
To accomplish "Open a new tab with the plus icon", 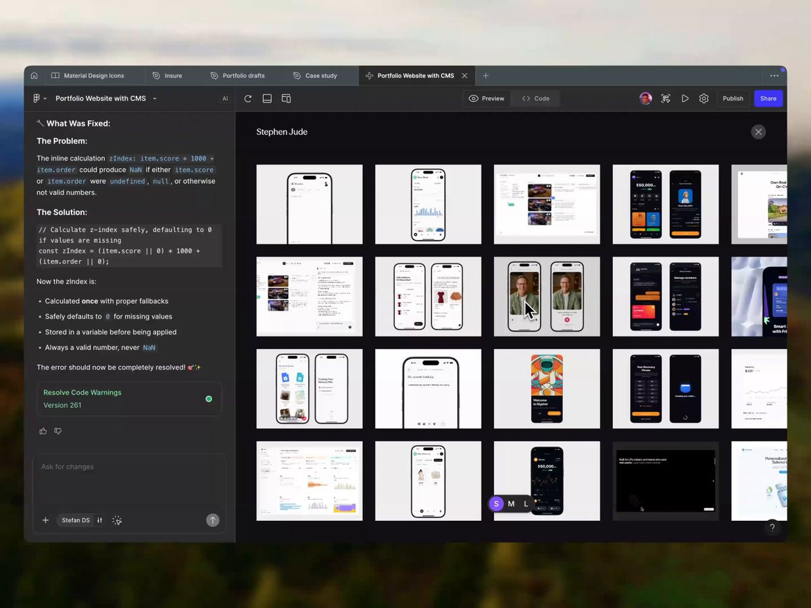I will [x=485, y=76].
